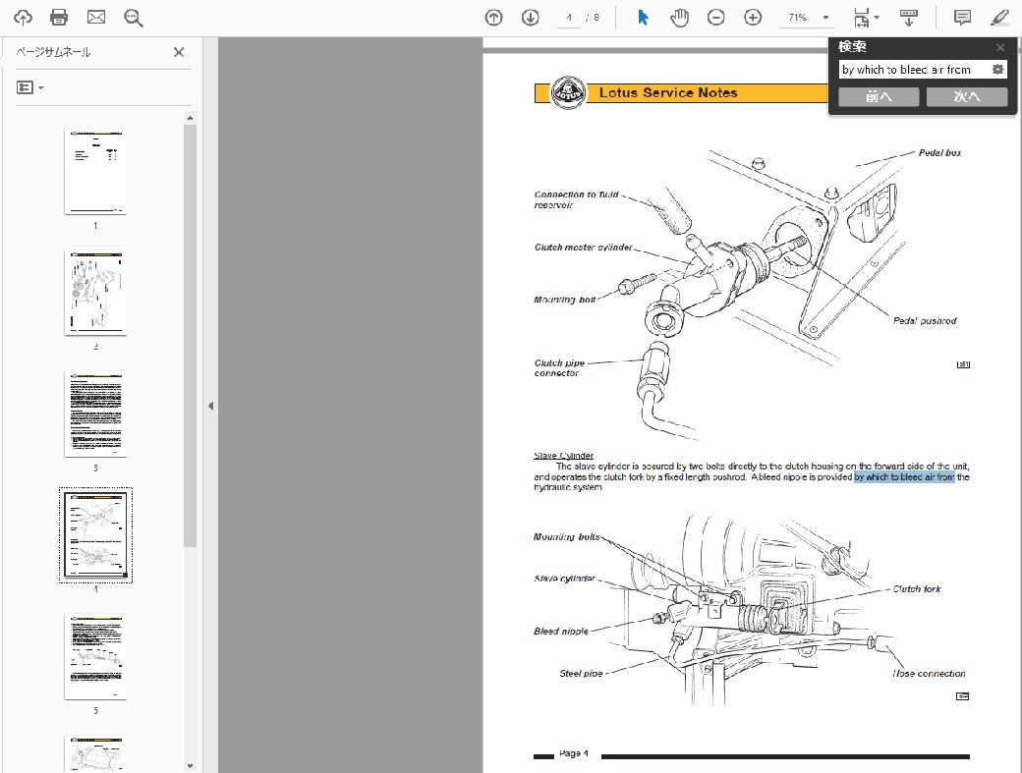
Task: Click the 'Clutch master cylinder' label
Action: point(584,247)
